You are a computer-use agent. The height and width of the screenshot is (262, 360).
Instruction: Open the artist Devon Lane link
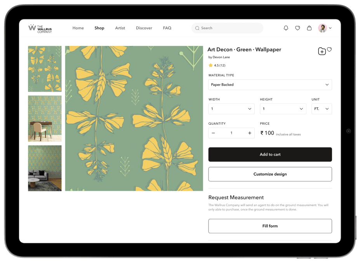pos(221,57)
